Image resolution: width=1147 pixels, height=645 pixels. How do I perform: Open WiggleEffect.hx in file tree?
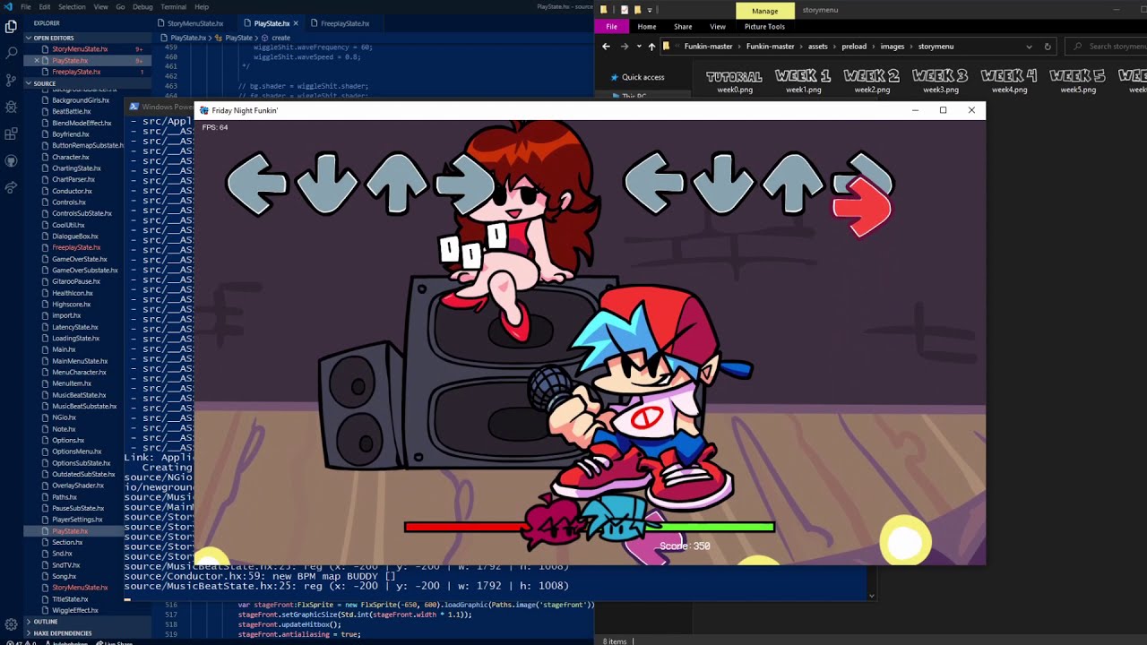click(x=74, y=610)
